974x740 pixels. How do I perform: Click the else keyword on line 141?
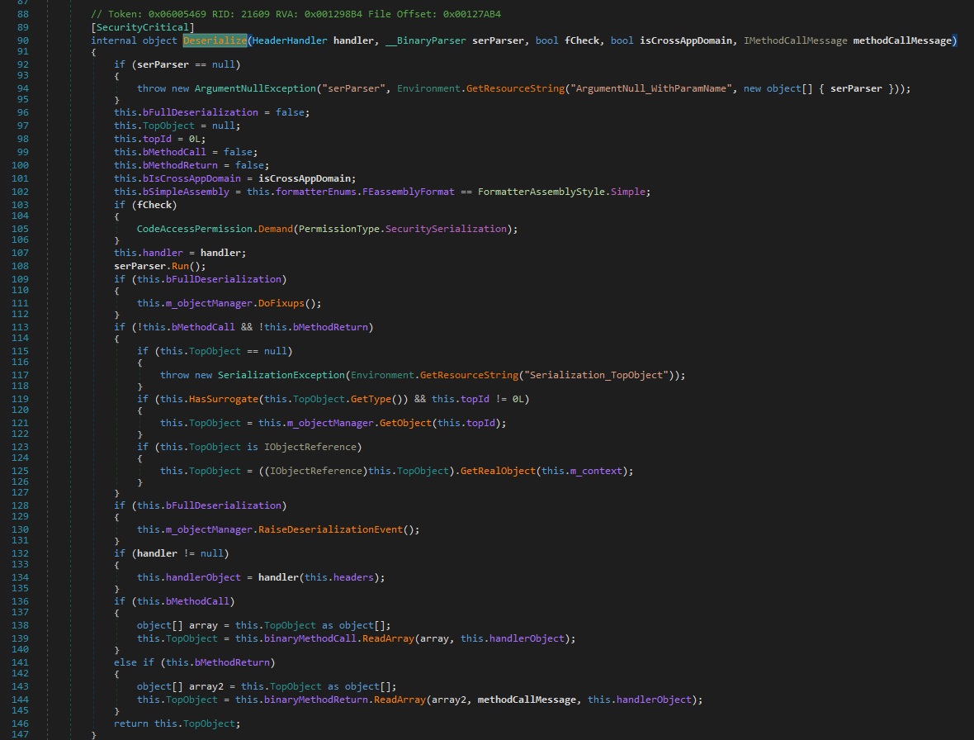tap(125, 662)
